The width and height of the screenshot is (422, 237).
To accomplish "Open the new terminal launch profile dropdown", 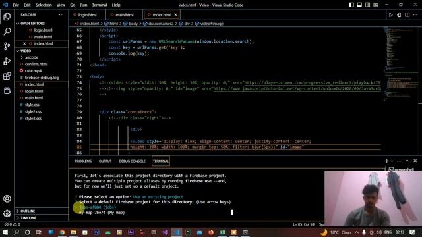I will [x=392, y=161].
